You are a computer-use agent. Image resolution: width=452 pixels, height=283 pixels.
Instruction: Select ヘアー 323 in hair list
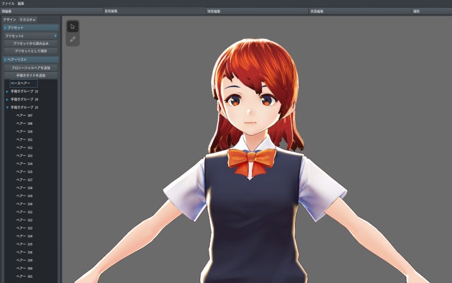point(24,229)
